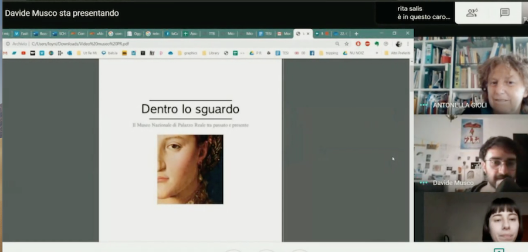Open the 'Library' bookmark folder
Image resolution: width=528 pixels, height=252 pixels.
coord(211,53)
